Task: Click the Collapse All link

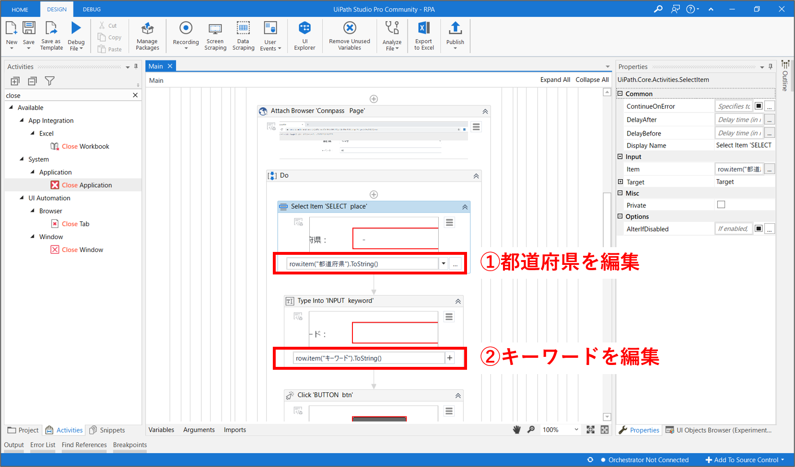Action: pyautogui.click(x=592, y=80)
